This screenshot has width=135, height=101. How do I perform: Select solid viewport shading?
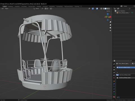(x=105, y=9)
